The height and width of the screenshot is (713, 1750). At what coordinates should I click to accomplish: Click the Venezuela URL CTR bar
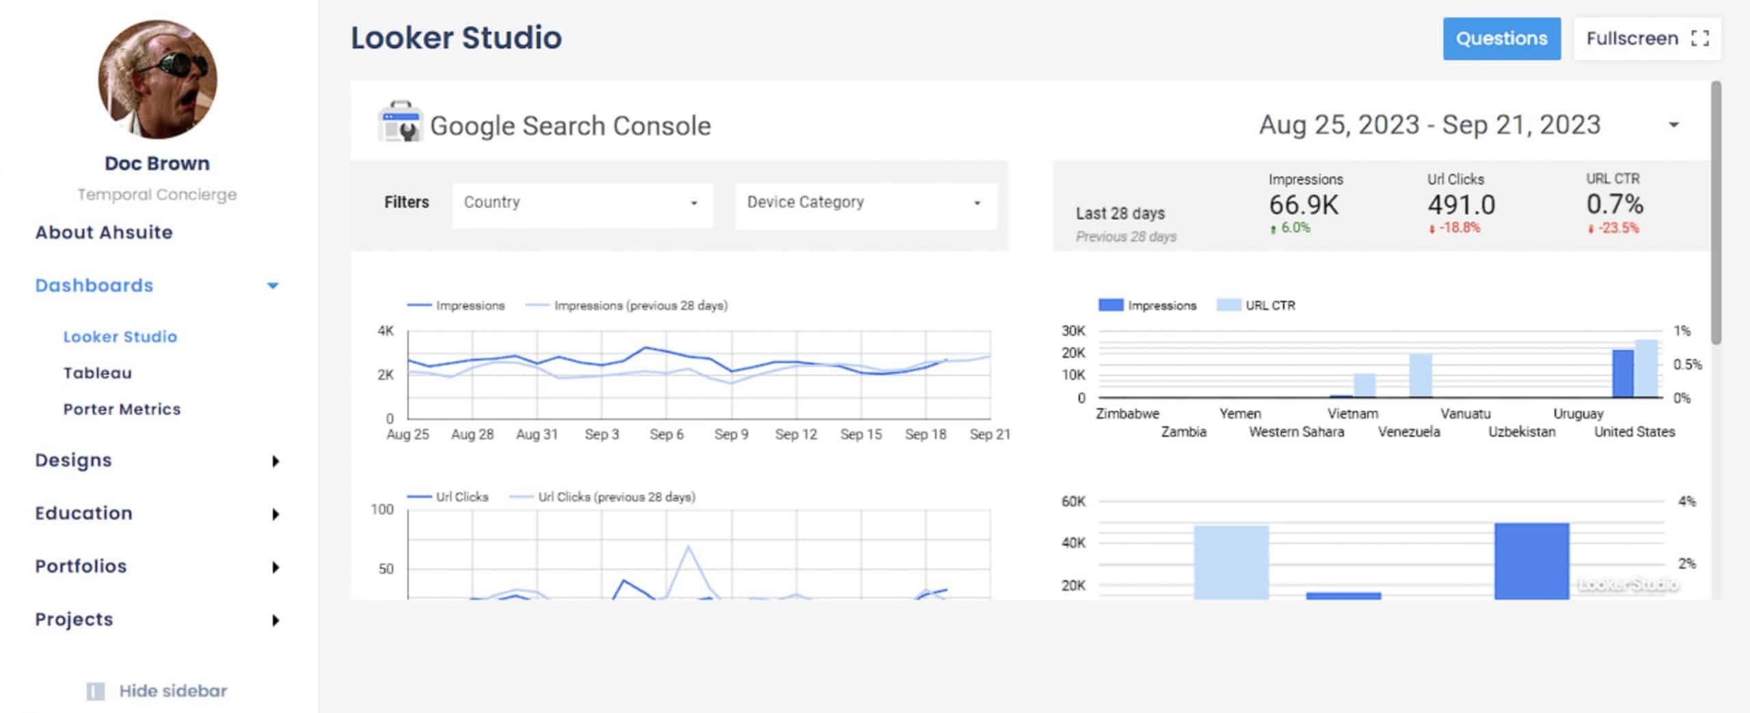[x=1421, y=375]
